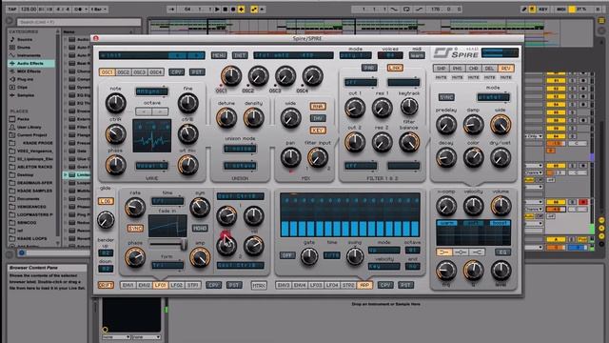Click the browser search field
Image resolution: width=609 pixels, height=343 pixels.
click(x=79, y=22)
